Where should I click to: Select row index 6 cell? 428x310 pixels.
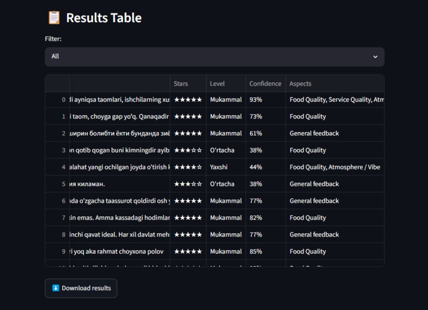(x=57, y=201)
